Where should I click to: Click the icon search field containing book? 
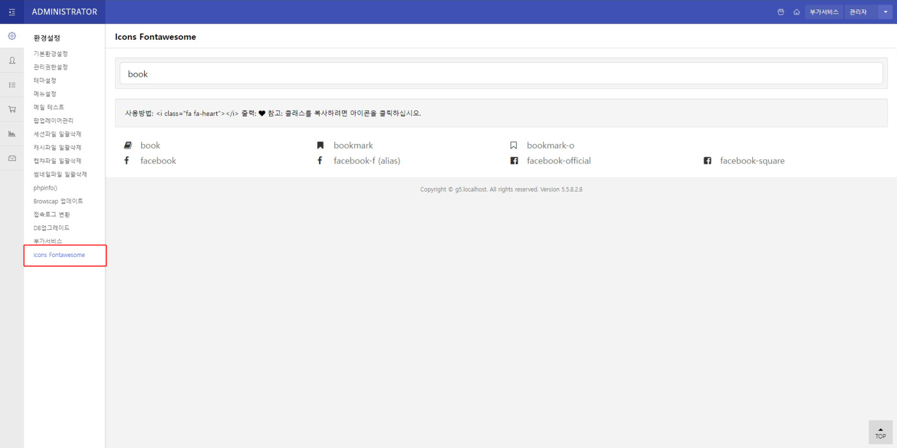(501, 74)
